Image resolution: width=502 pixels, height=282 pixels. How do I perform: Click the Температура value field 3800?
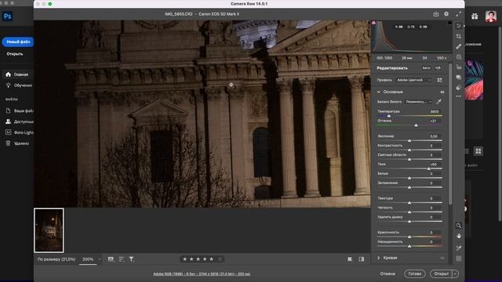click(434, 111)
